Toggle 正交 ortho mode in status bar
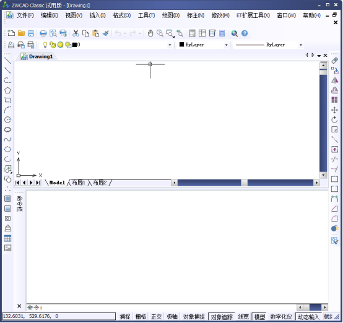Viewport: 343px width, 323px height. click(x=157, y=316)
